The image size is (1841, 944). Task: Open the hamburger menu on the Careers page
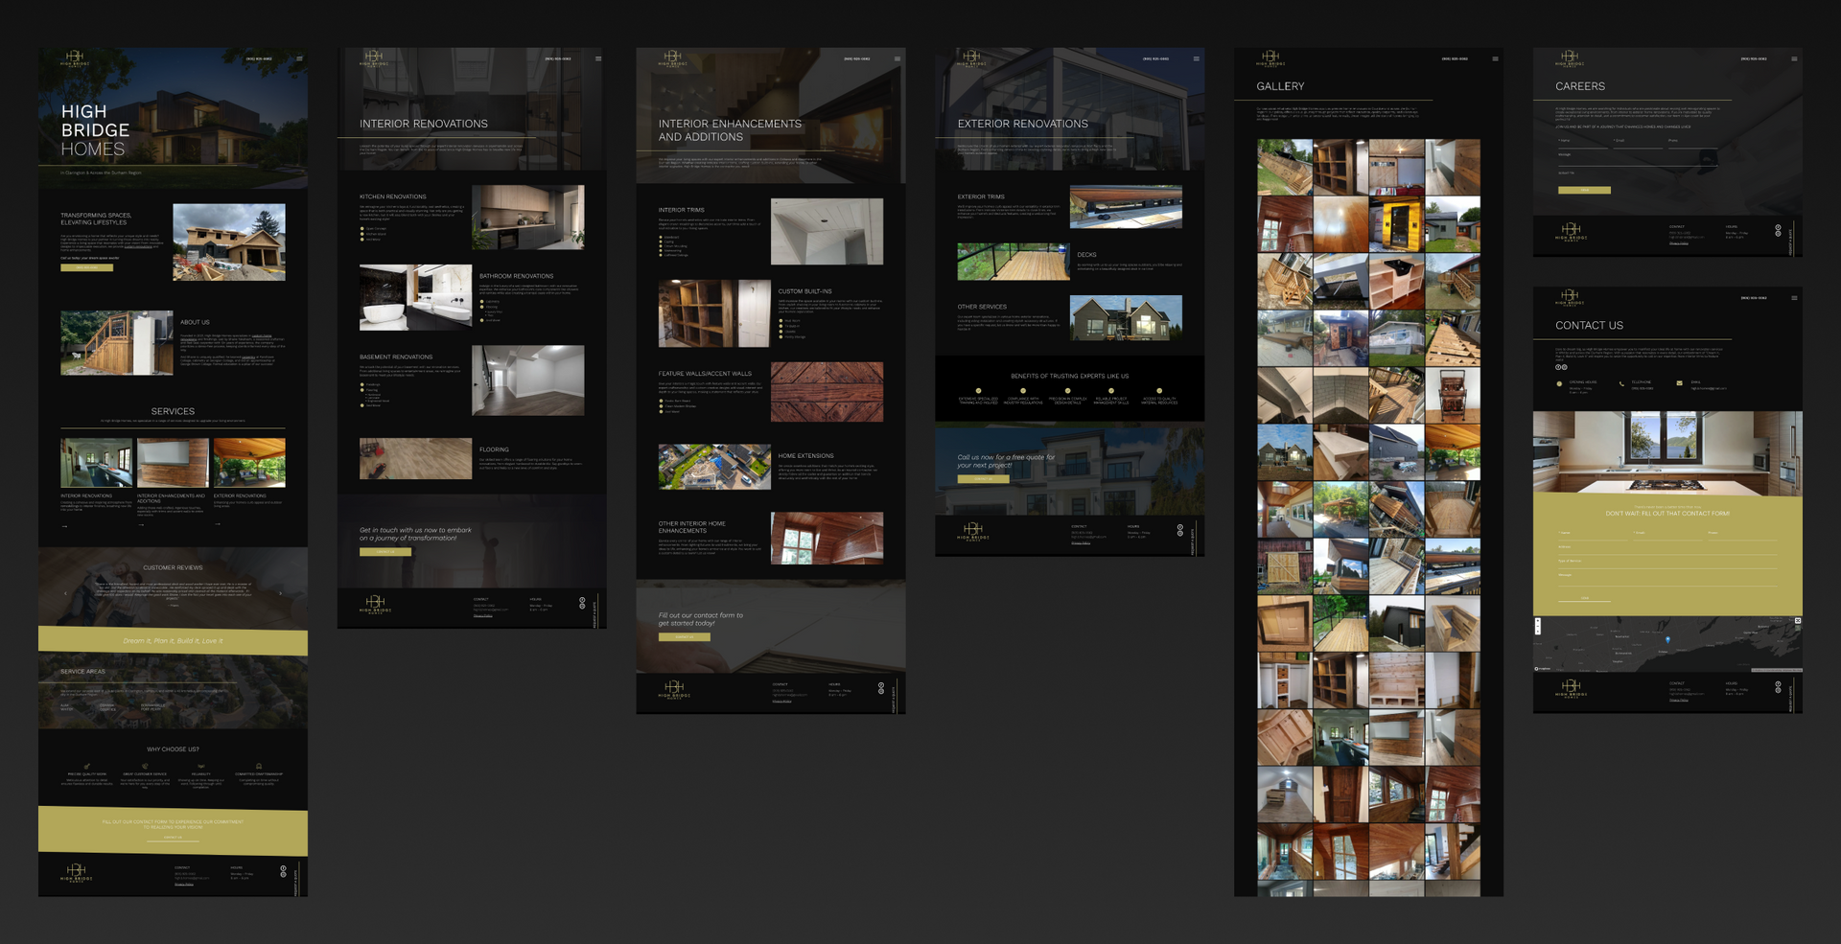point(1794,58)
